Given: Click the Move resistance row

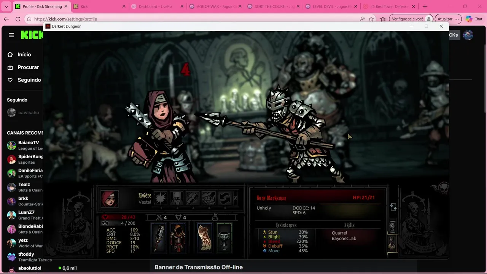Looking at the screenshot, I should 285,250.
